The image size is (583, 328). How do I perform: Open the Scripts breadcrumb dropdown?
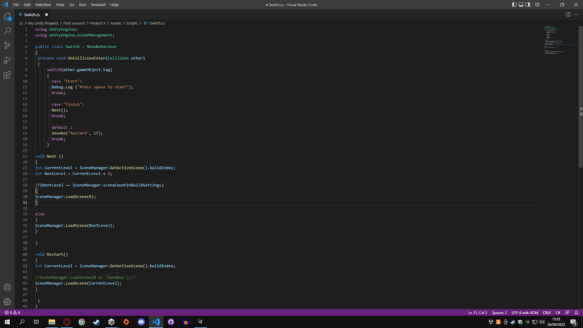(x=133, y=23)
